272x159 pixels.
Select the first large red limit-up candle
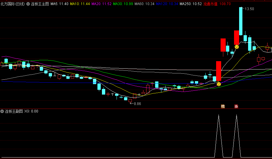[x=218, y=71]
